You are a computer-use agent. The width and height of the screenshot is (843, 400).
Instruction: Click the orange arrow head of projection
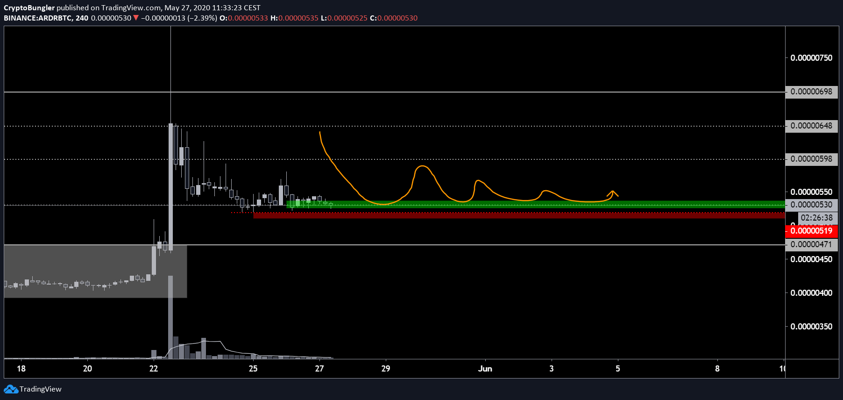click(613, 193)
